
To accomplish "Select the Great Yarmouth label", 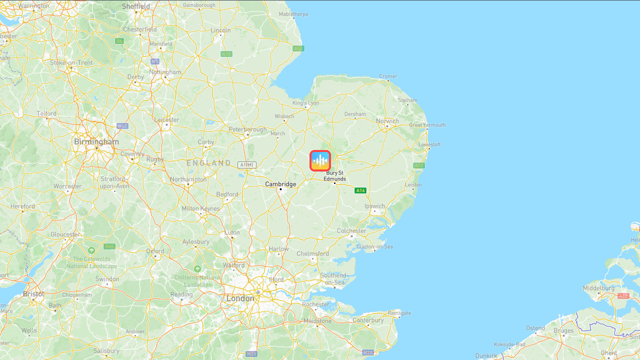I will pos(427,125).
